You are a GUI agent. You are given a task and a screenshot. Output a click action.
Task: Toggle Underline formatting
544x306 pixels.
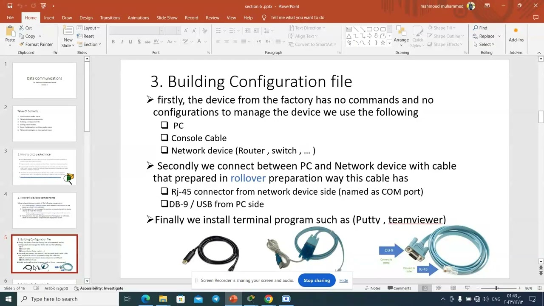click(x=130, y=42)
